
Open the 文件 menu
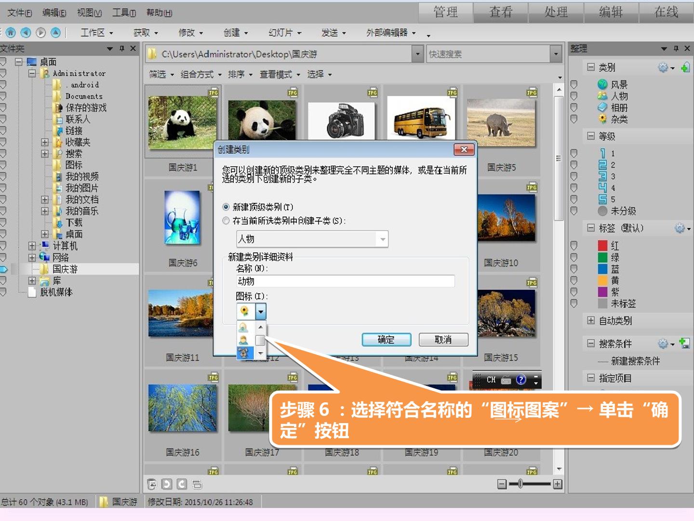[x=19, y=13]
